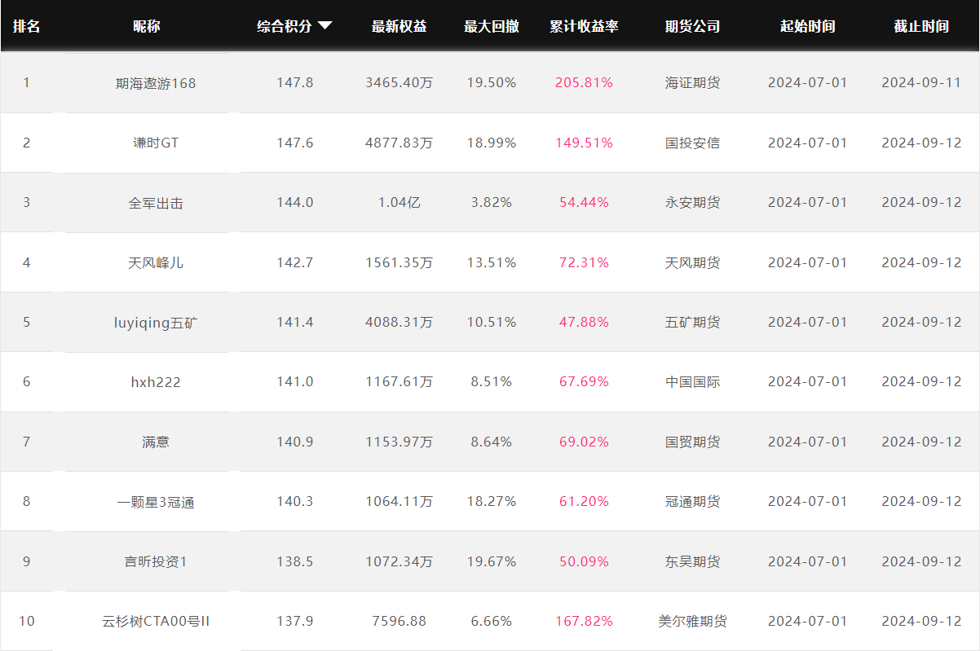This screenshot has height=651, width=980.
Task: Select return value 47.88%
Action: point(584,322)
